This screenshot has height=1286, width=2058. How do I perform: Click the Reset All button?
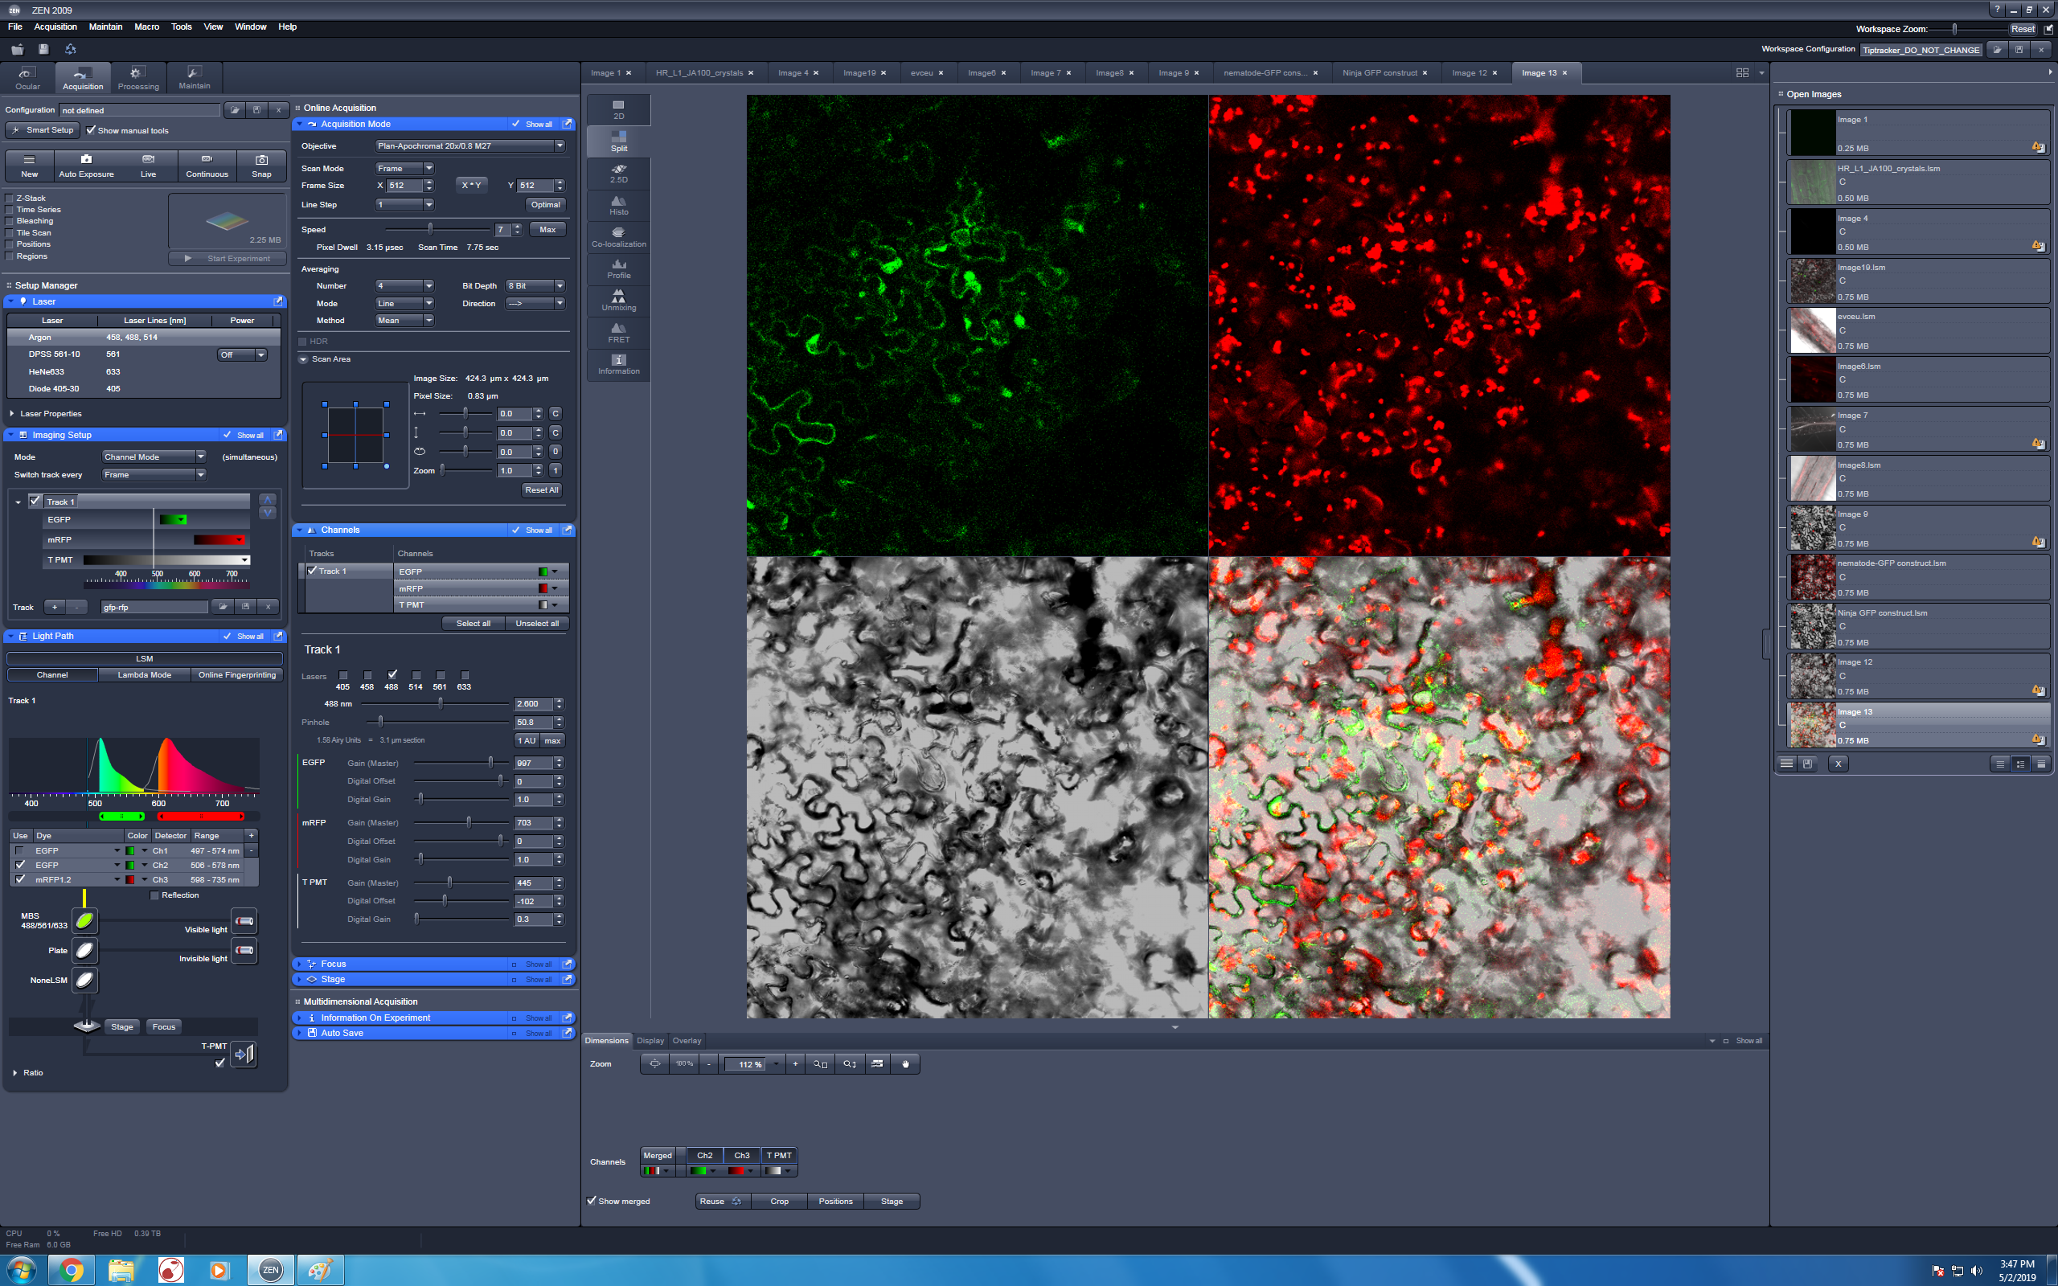(x=541, y=490)
